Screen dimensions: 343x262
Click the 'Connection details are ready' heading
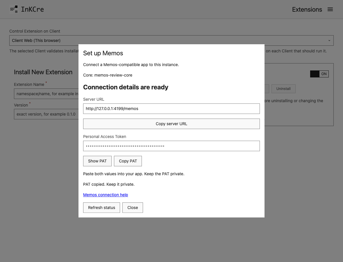click(126, 87)
